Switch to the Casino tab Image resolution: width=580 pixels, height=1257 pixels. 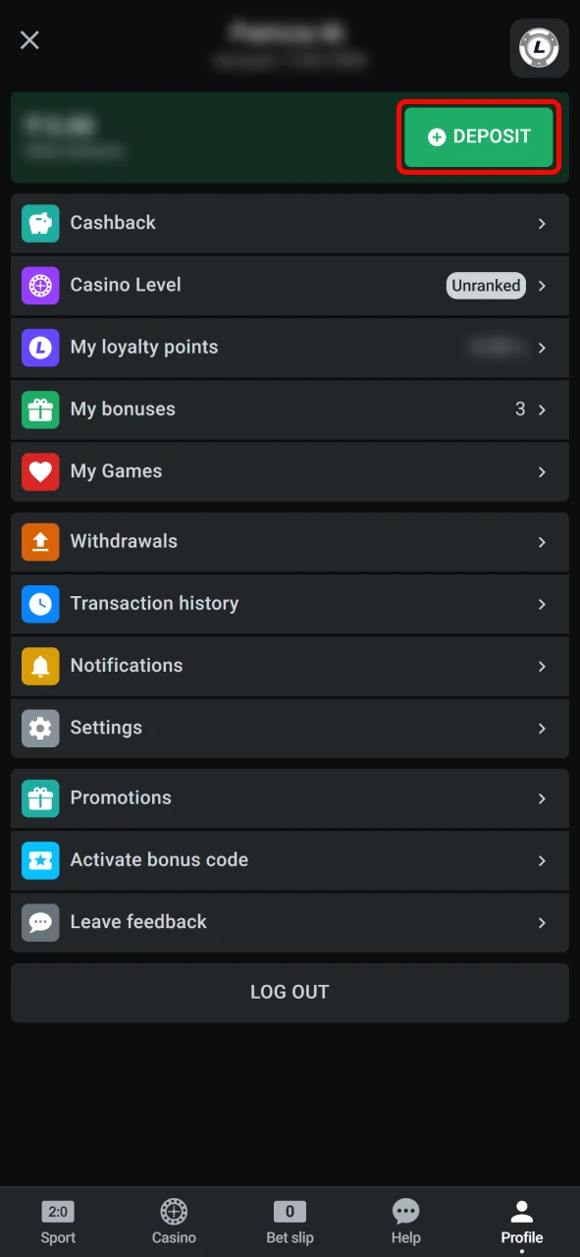tap(174, 1221)
